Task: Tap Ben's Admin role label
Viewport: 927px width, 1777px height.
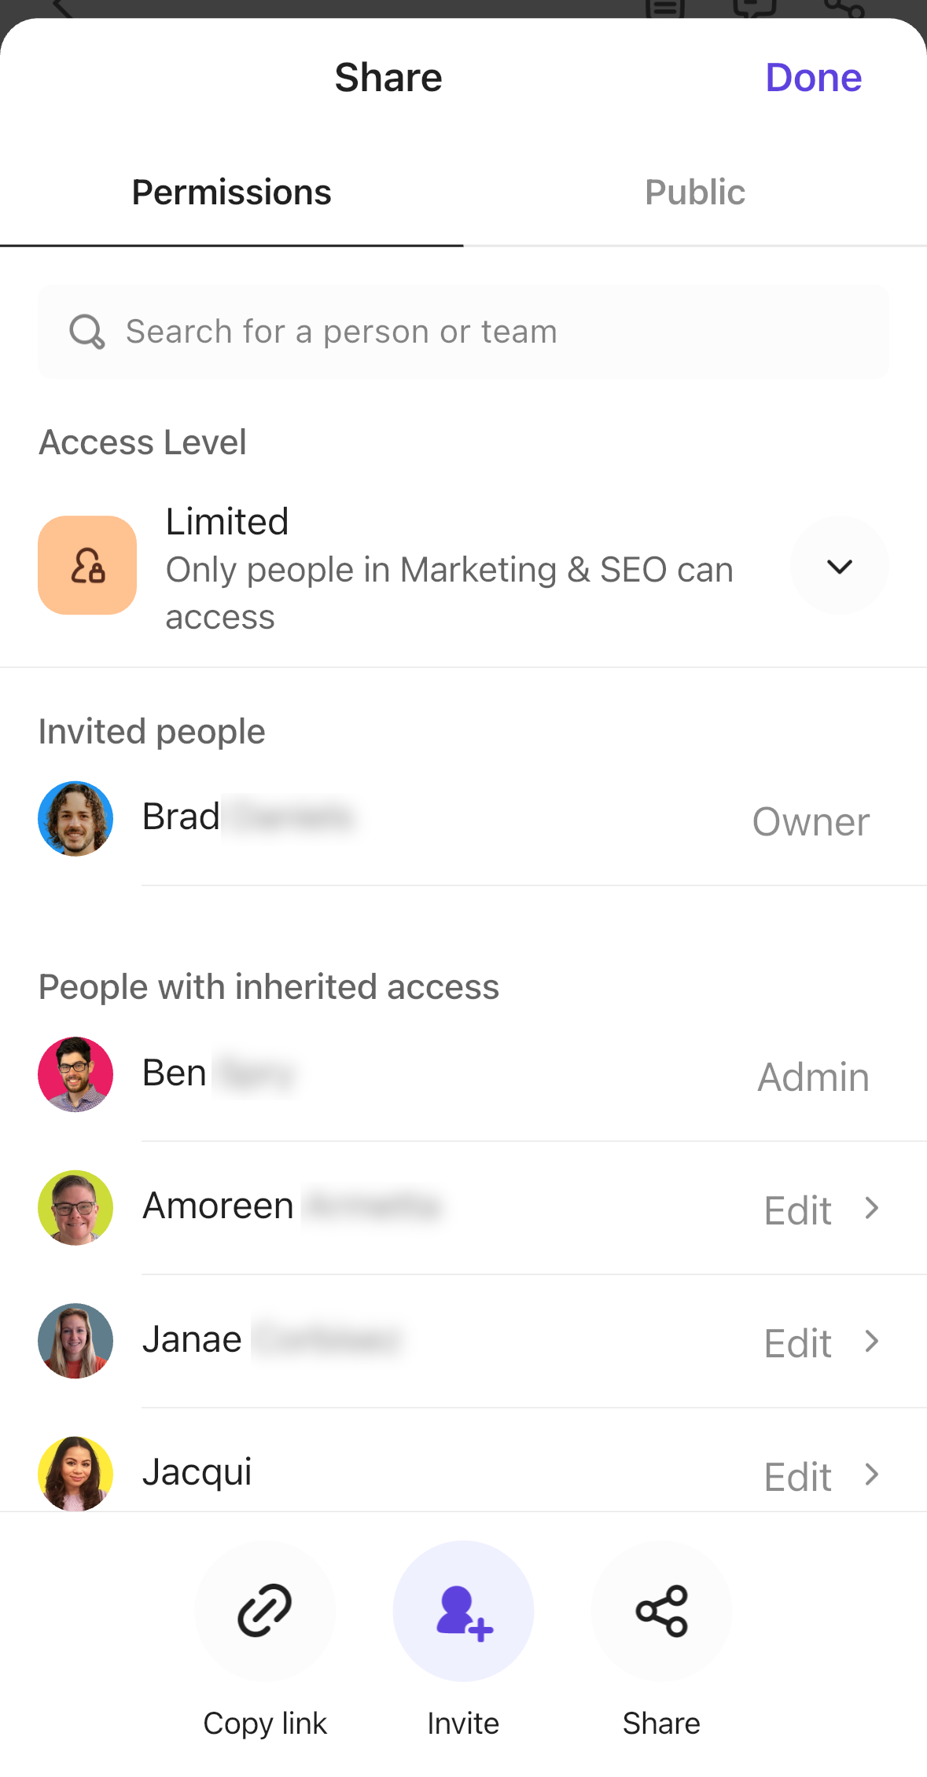Action: point(813,1078)
